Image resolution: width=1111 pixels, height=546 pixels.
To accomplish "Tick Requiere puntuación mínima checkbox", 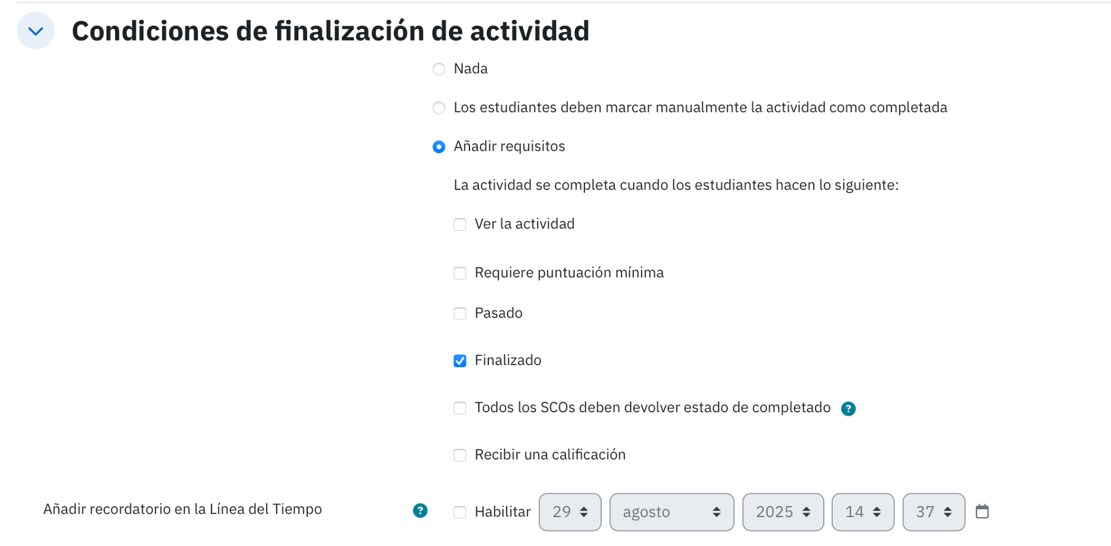I will tap(460, 274).
